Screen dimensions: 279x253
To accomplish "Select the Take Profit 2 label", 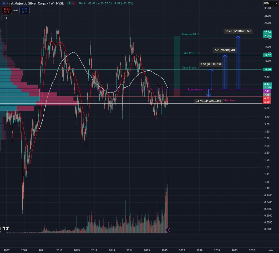I will pos(190,53).
